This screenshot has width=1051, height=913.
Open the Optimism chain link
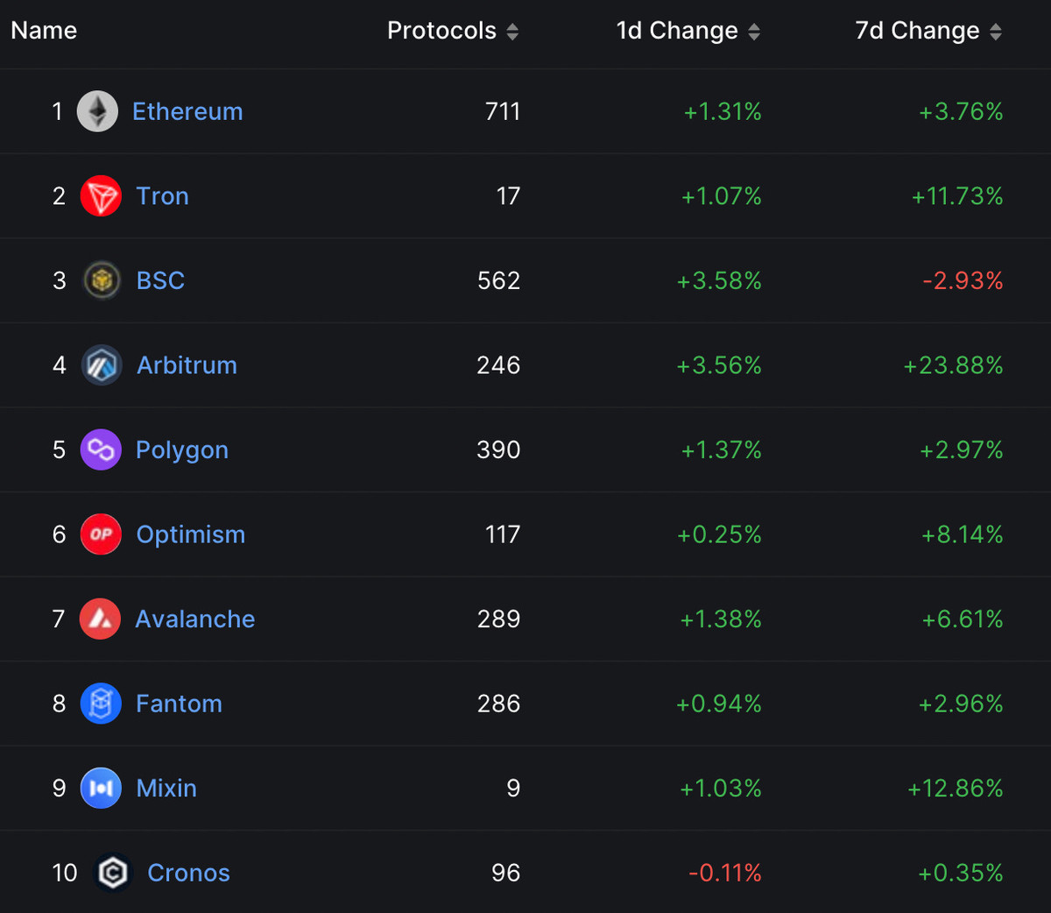191,534
